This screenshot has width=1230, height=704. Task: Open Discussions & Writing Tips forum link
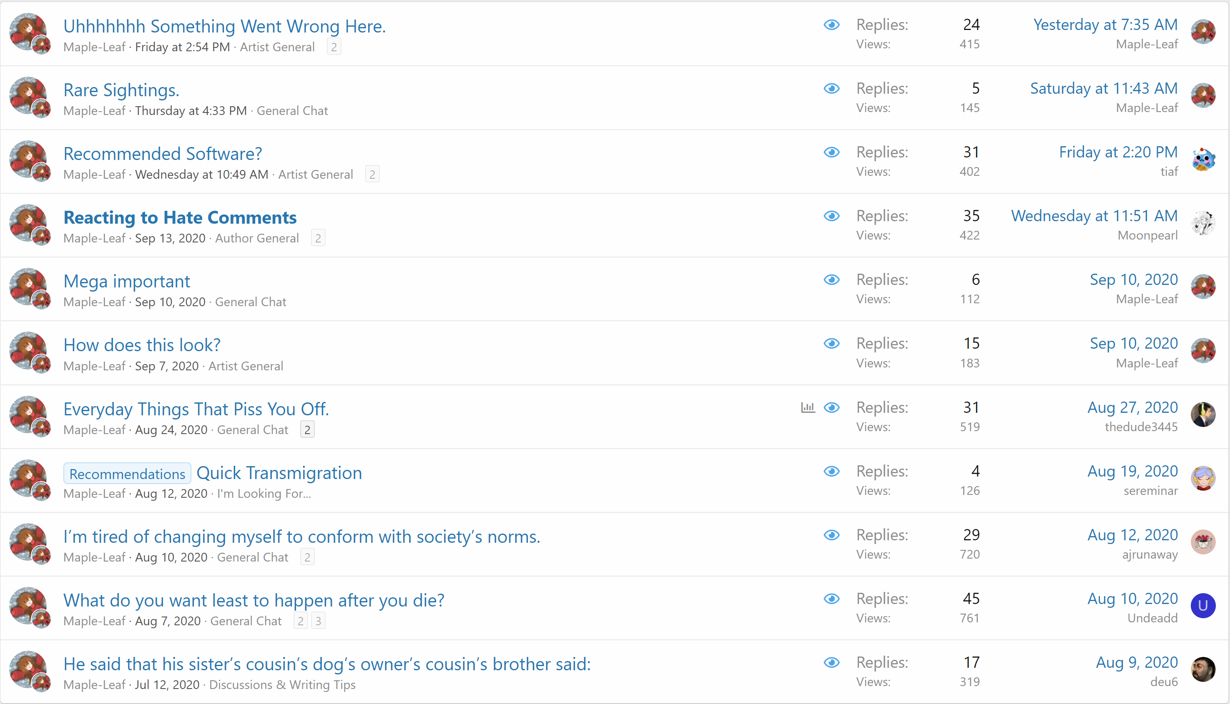[282, 685]
